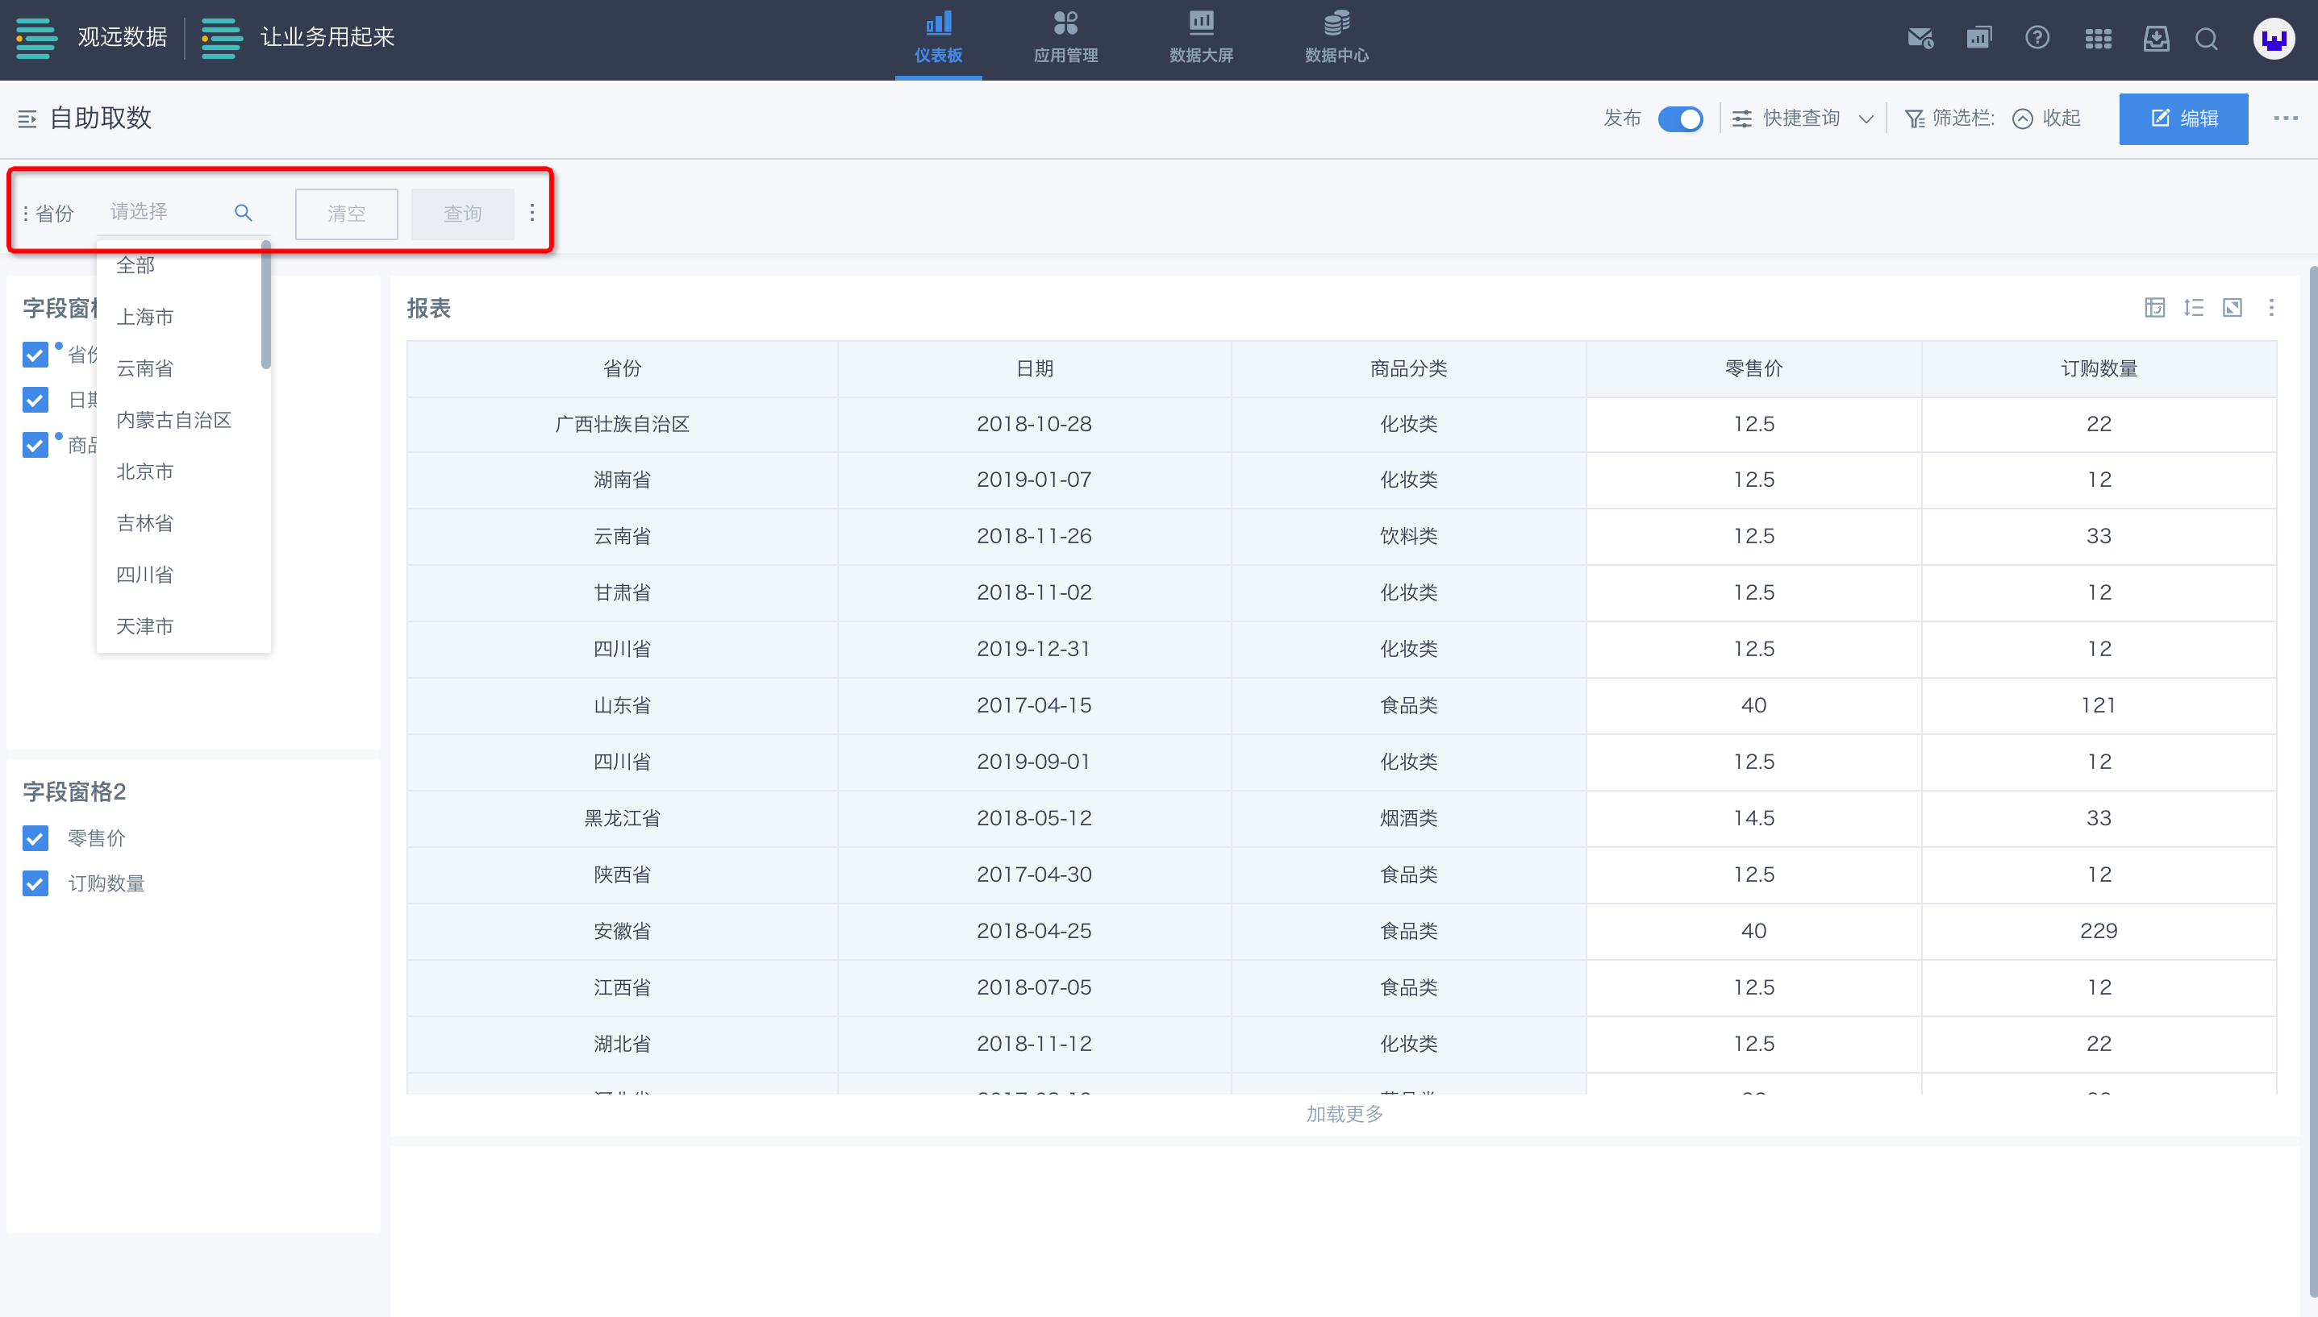Viewport: 2318px width, 1317px height.
Task: Open the help question mark icon
Action: pos(2037,38)
